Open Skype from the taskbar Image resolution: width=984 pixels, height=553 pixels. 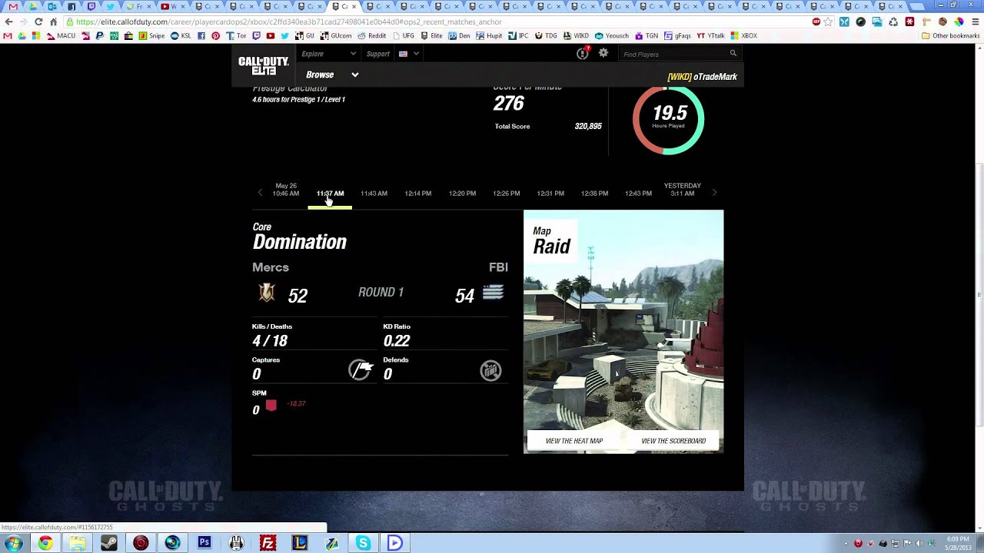[363, 543]
